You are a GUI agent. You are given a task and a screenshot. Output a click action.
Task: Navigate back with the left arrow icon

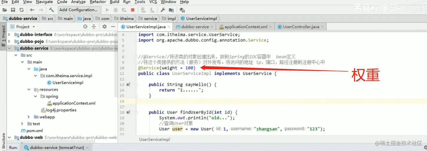tap(32, 10)
